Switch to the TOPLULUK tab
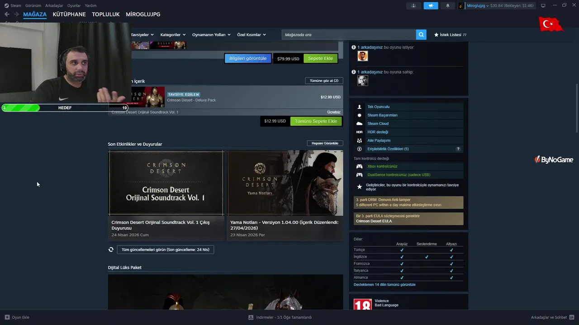This screenshot has height=325, width=579. pyautogui.click(x=106, y=14)
